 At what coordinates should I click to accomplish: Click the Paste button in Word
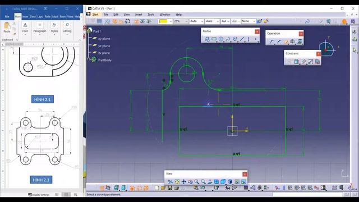pyautogui.click(x=7, y=27)
